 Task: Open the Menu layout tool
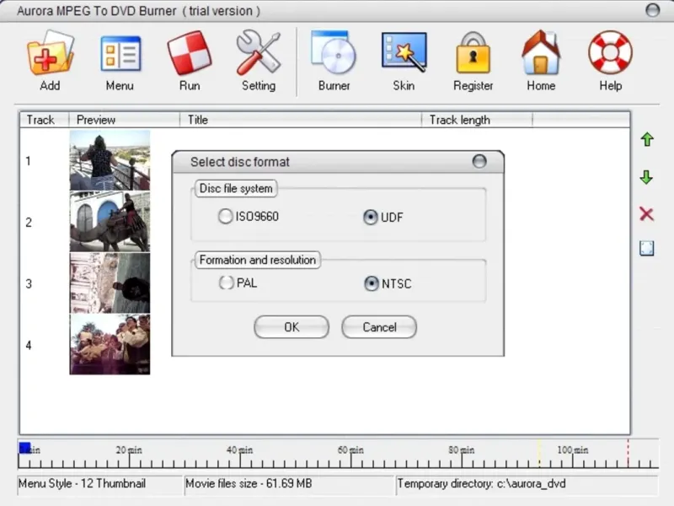click(x=120, y=54)
